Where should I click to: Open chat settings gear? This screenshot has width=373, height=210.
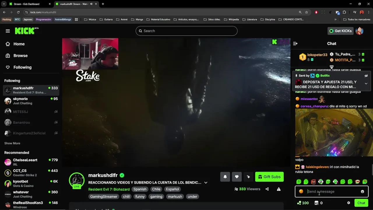tap(349, 203)
